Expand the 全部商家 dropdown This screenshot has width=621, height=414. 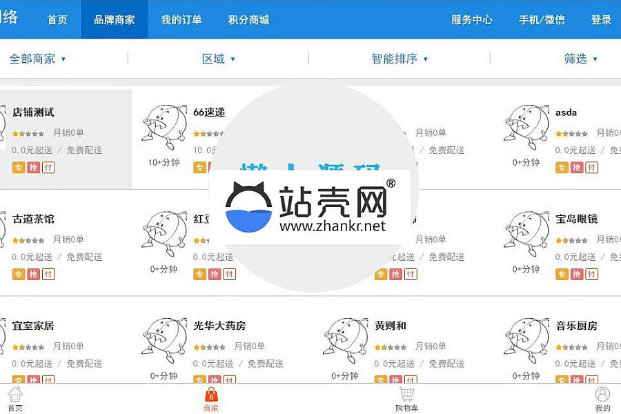click(37, 59)
